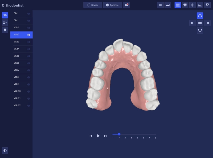
Task: Click the Approve button
Action: pyautogui.click(x=113, y=5)
